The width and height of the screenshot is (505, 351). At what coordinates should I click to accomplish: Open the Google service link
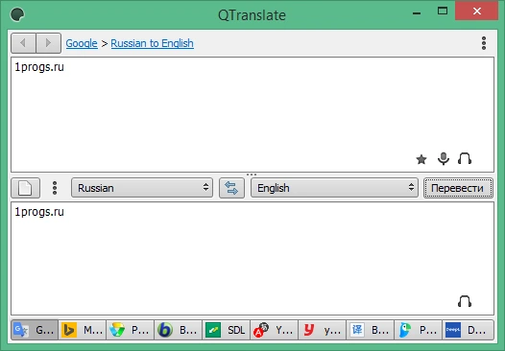pos(82,43)
